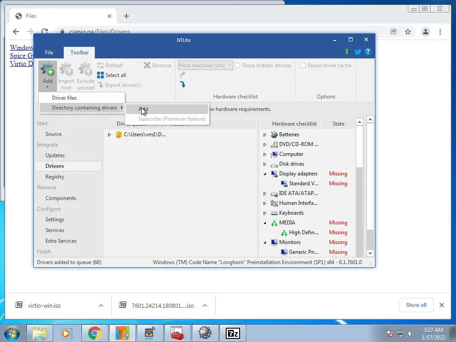Screen dimensions: 456x342
Task: Select Directory containing drivers menu entry
Action: (x=82, y=108)
